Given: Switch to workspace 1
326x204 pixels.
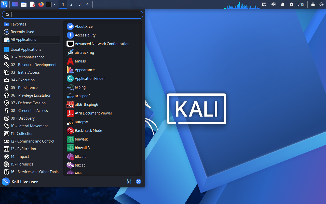Looking at the screenshot, I should (x=63, y=4).
